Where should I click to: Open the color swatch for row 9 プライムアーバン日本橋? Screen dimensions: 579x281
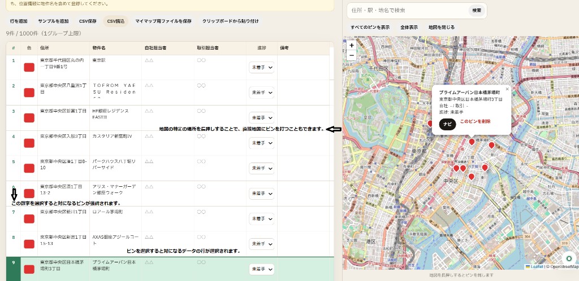point(29,269)
